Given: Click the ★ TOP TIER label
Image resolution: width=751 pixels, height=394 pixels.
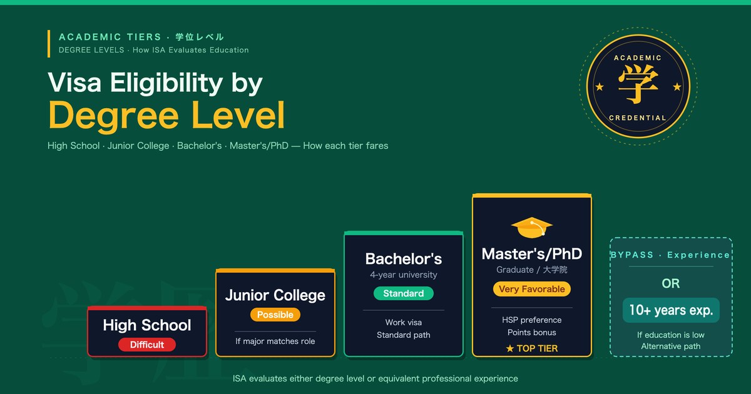Looking at the screenshot, I should (532, 348).
